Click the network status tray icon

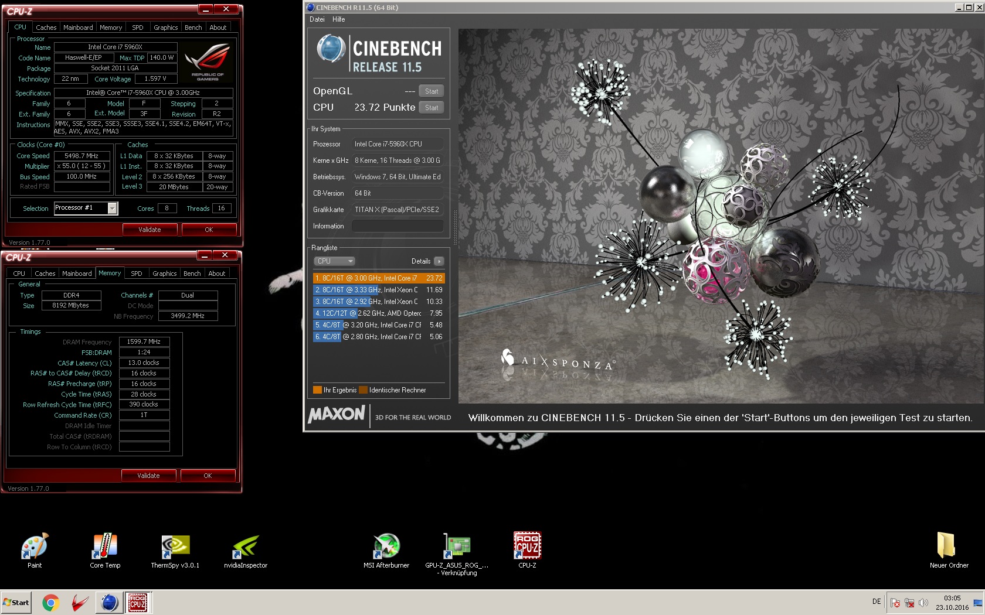click(x=909, y=603)
